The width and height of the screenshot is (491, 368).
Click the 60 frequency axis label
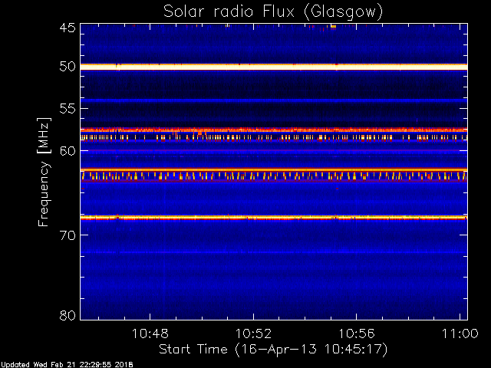(68, 151)
